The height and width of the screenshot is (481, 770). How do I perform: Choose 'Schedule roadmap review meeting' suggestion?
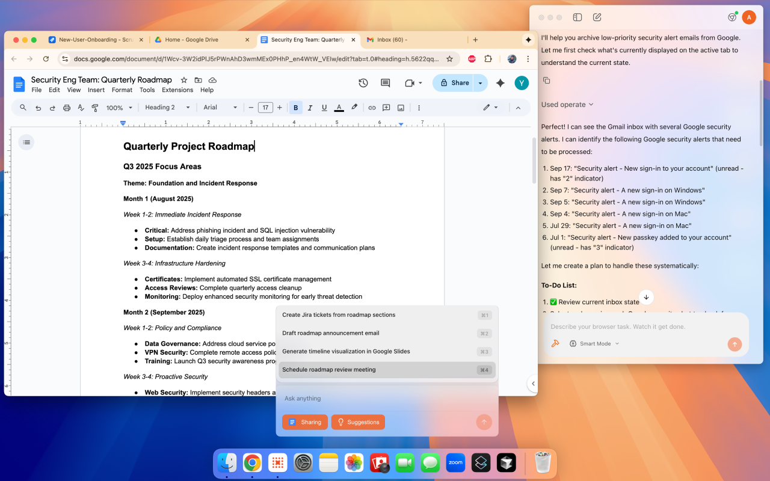(387, 370)
